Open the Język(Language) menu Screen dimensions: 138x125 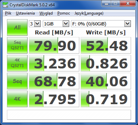(x=89, y=13)
